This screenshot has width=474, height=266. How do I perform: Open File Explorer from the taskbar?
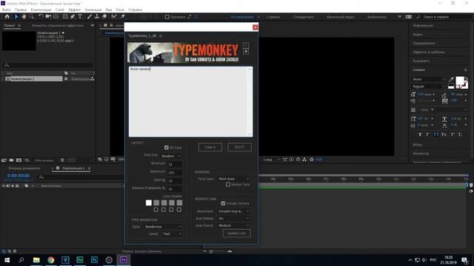pos(36,259)
